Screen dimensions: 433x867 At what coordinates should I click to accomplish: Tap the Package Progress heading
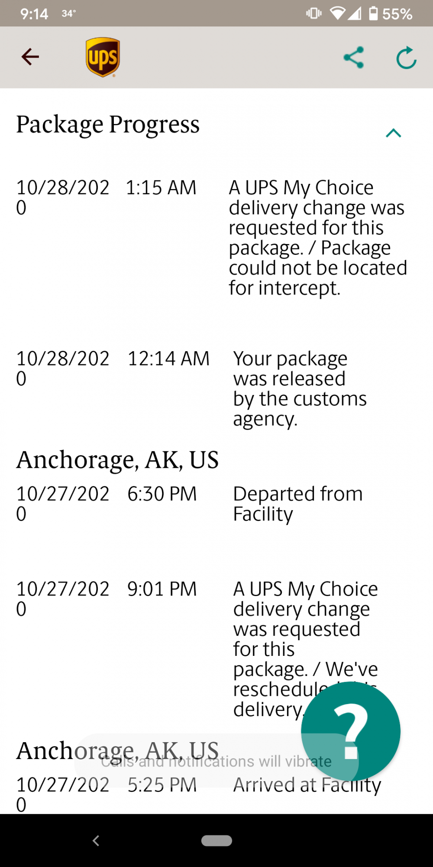108,125
